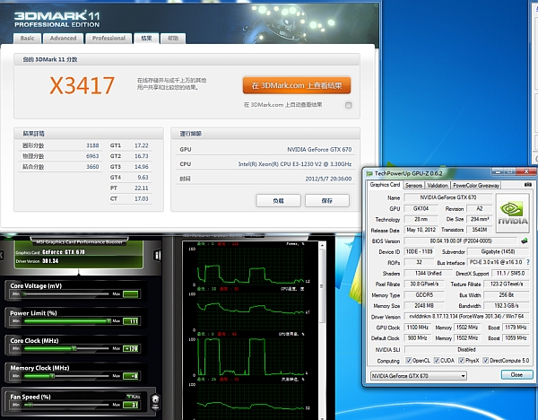The image size is (538, 420).
Task: Click the combined score value 3660
Action: tap(92, 167)
